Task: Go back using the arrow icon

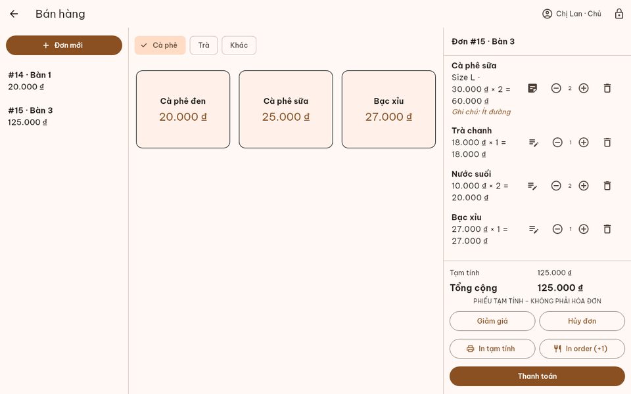Action: (x=14, y=14)
